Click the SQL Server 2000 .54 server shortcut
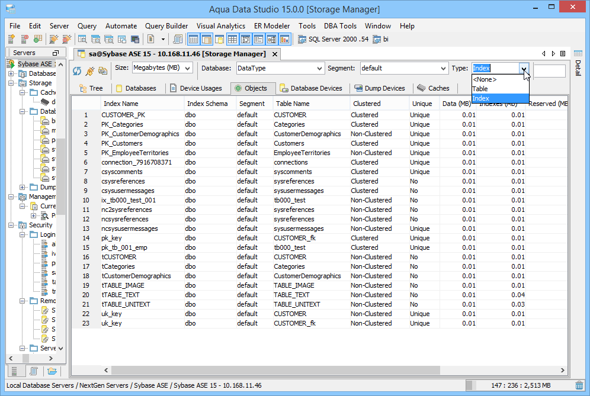The width and height of the screenshot is (590, 396). click(x=334, y=39)
